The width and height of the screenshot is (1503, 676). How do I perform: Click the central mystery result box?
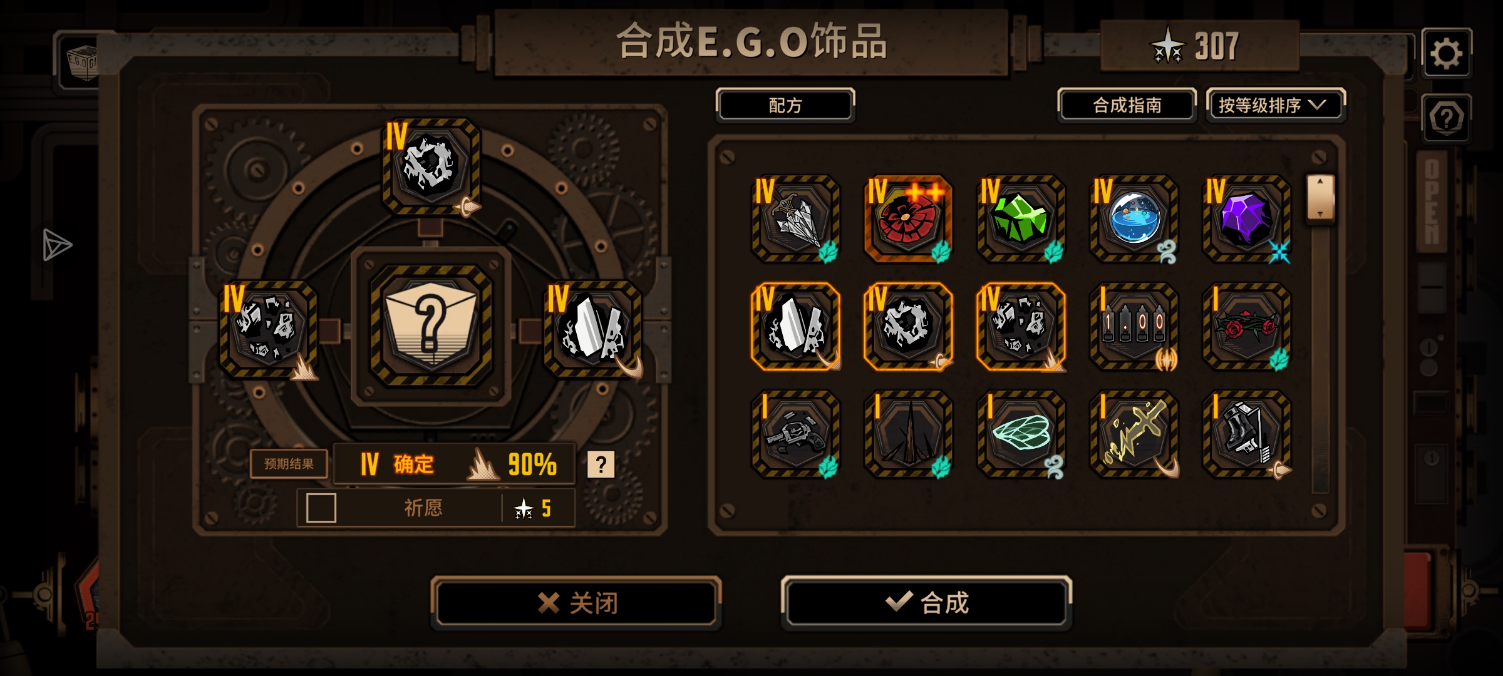coord(431,325)
